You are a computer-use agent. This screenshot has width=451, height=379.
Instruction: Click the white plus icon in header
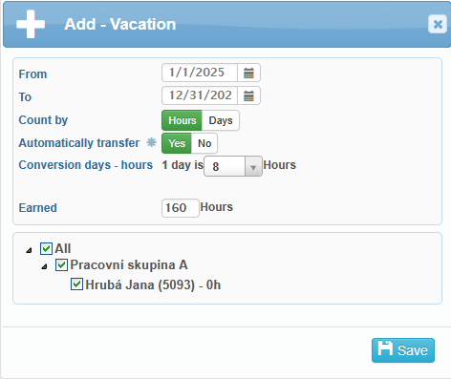(31, 24)
